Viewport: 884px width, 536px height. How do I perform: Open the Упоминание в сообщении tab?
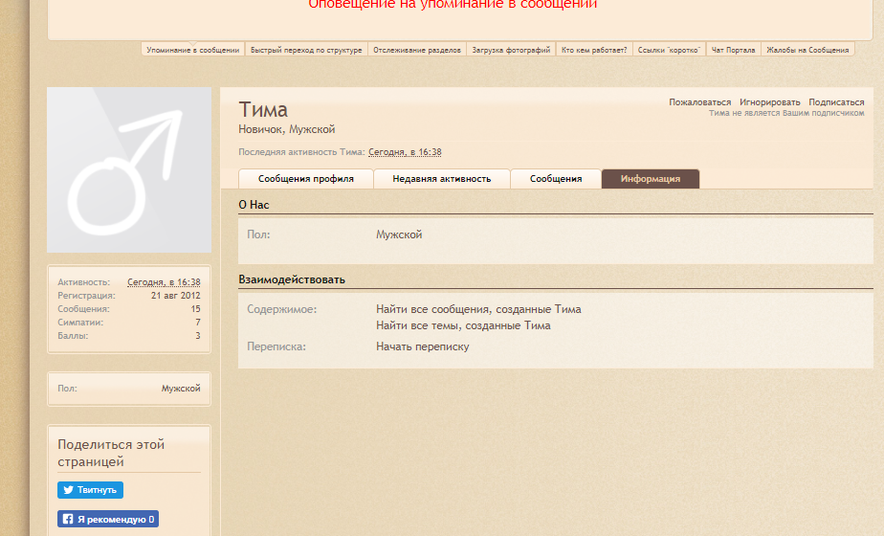[x=193, y=50]
